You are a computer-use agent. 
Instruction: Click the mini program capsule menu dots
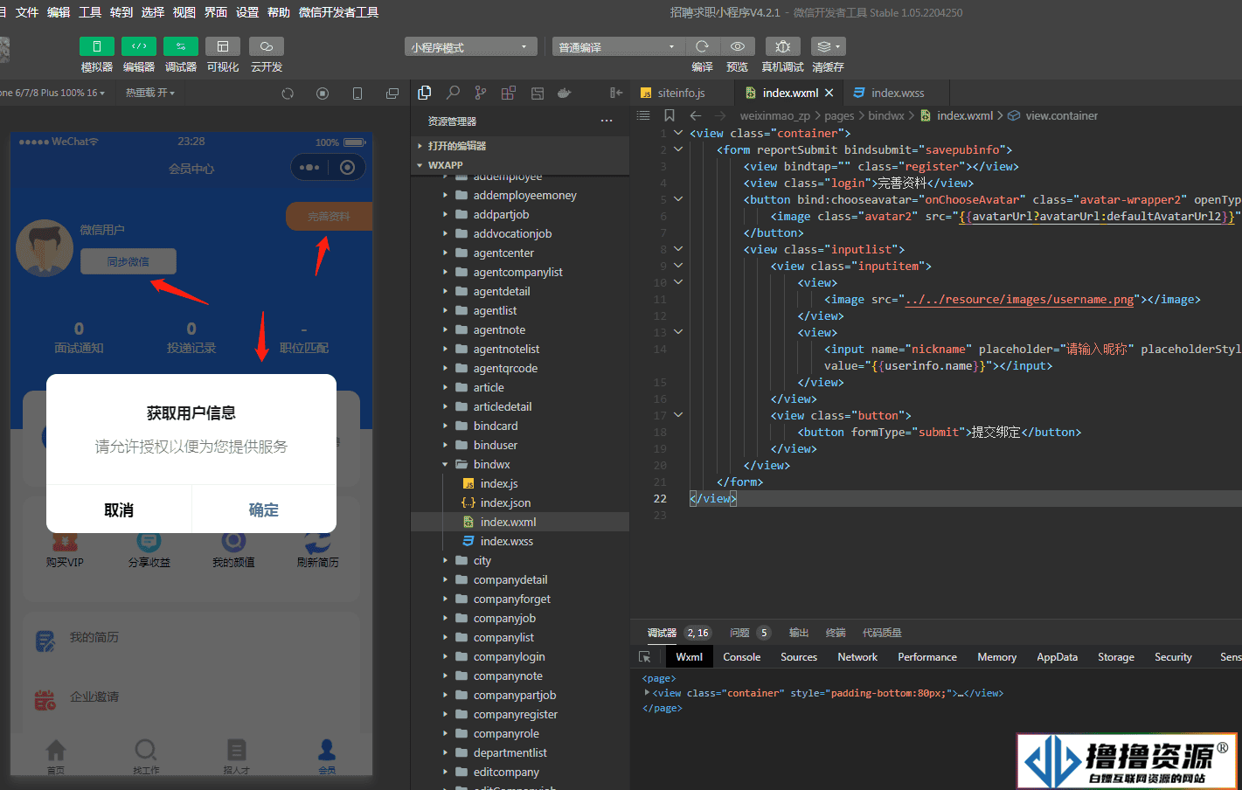point(309,167)
